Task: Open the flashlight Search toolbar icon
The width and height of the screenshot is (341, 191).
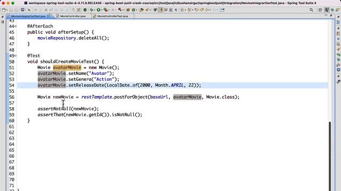Action: (x=147, y=10)
